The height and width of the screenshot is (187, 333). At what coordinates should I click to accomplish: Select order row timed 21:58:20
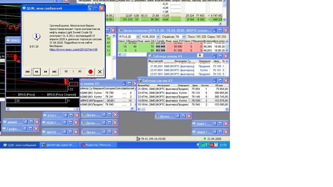pos(186,66)
